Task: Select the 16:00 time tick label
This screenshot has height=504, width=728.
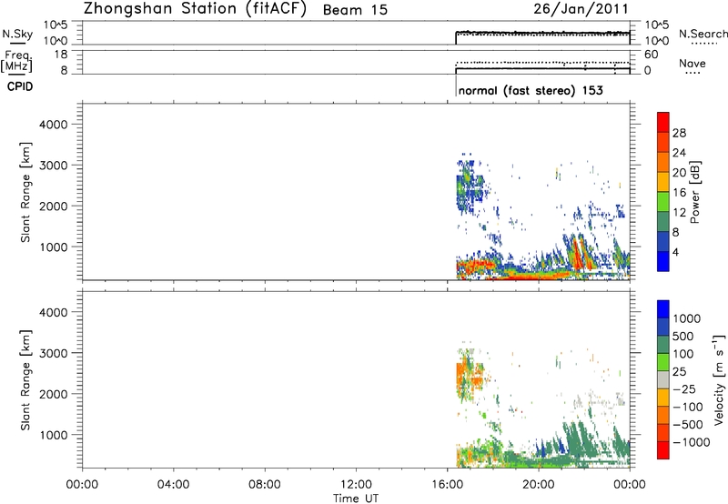Action: [447, 485]
